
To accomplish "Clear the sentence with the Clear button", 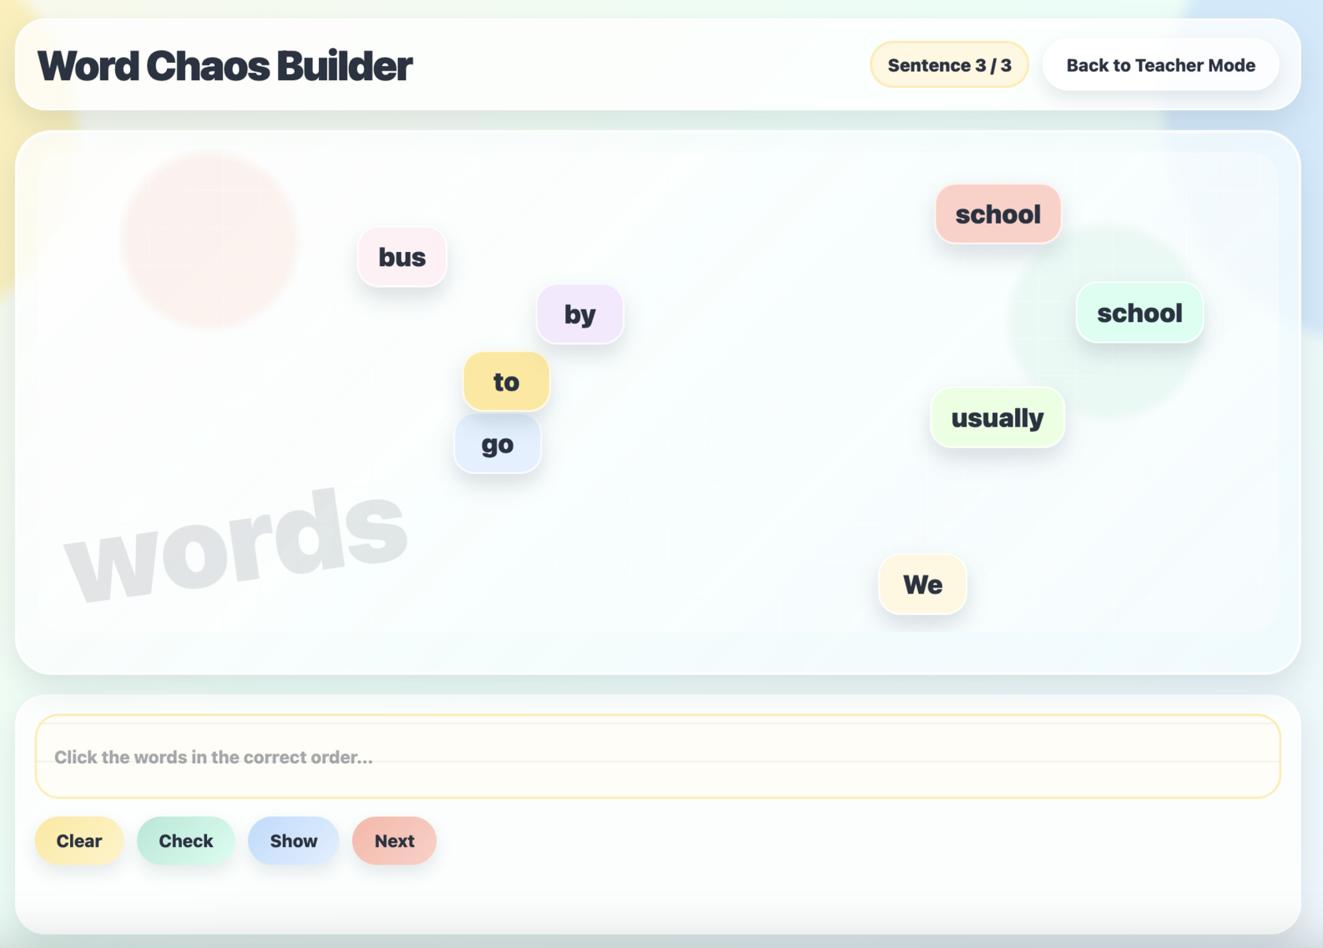I will (79, 841).
